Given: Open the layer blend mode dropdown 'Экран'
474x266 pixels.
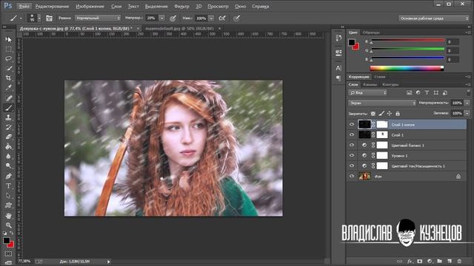Looking at the screenshot, I should click(x=382, y=103).
